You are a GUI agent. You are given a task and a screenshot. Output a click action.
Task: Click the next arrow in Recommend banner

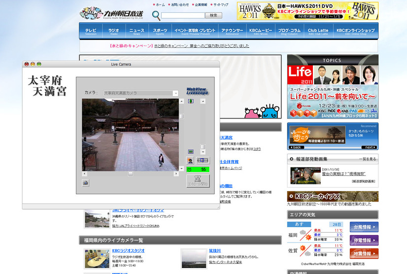370,147
